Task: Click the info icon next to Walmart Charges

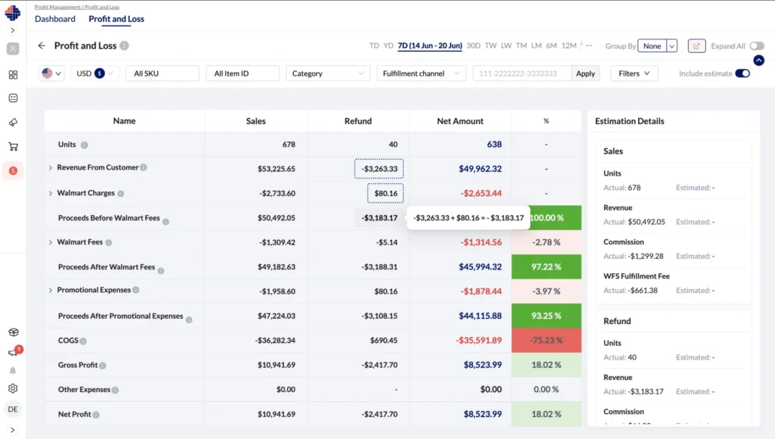Action: click(120, 193)
